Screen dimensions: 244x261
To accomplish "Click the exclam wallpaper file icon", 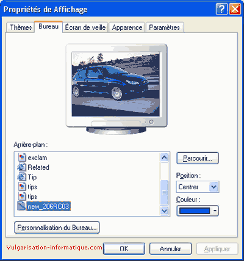I will pyautogui.click(x=22, y=158).
